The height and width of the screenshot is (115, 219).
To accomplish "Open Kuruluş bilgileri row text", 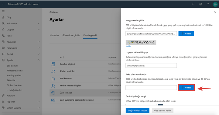I will pyautogui.click(x=67, y=64).
